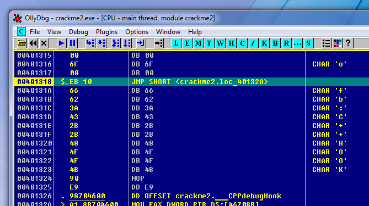Viewport: 369px width, 206px height.
Task: Open the Window menu
Action: point(168,32)
